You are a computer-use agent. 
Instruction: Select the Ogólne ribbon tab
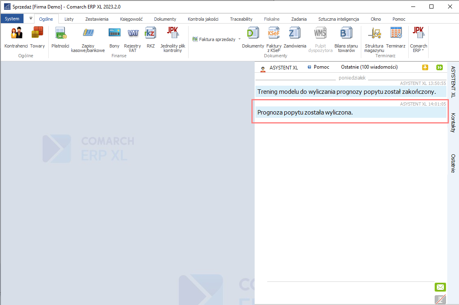click(46, 19)
